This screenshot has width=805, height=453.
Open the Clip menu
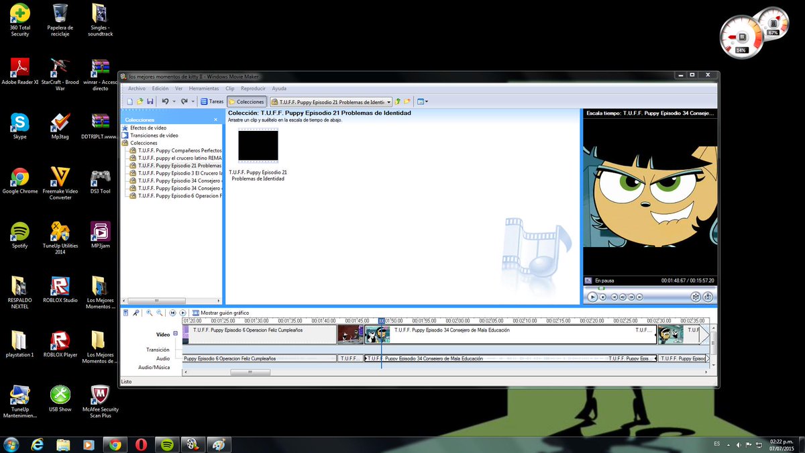(230, 88)
